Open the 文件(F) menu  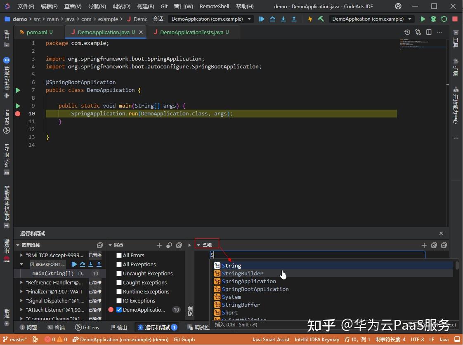pyautogui.click(x=26, y=6)
